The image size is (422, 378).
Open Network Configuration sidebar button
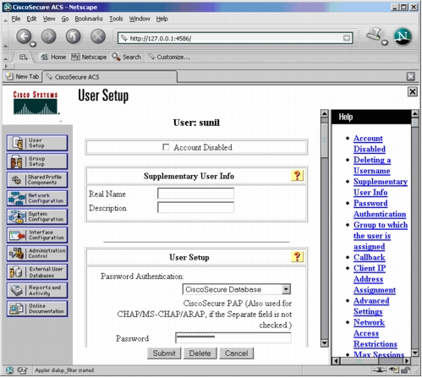tap(37, 198)
